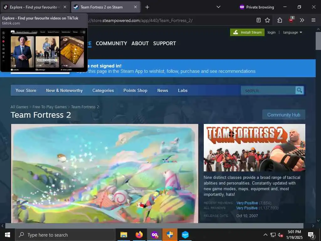
Task: Click the TikTok tab preview thumbnail
Action: point(44,50)
